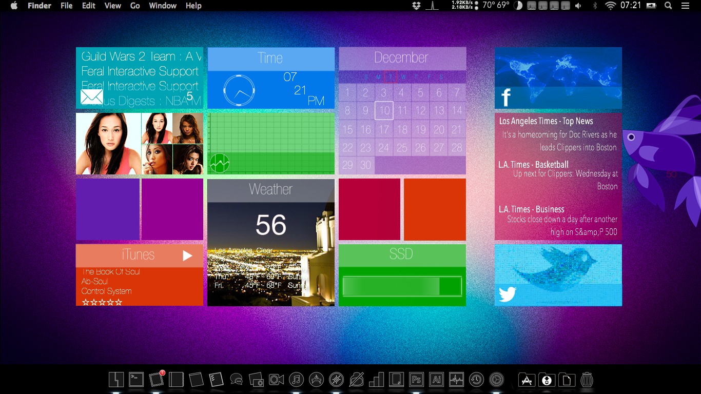
Task: Click the menu bar clock 07:21
Action: point(631,6)
